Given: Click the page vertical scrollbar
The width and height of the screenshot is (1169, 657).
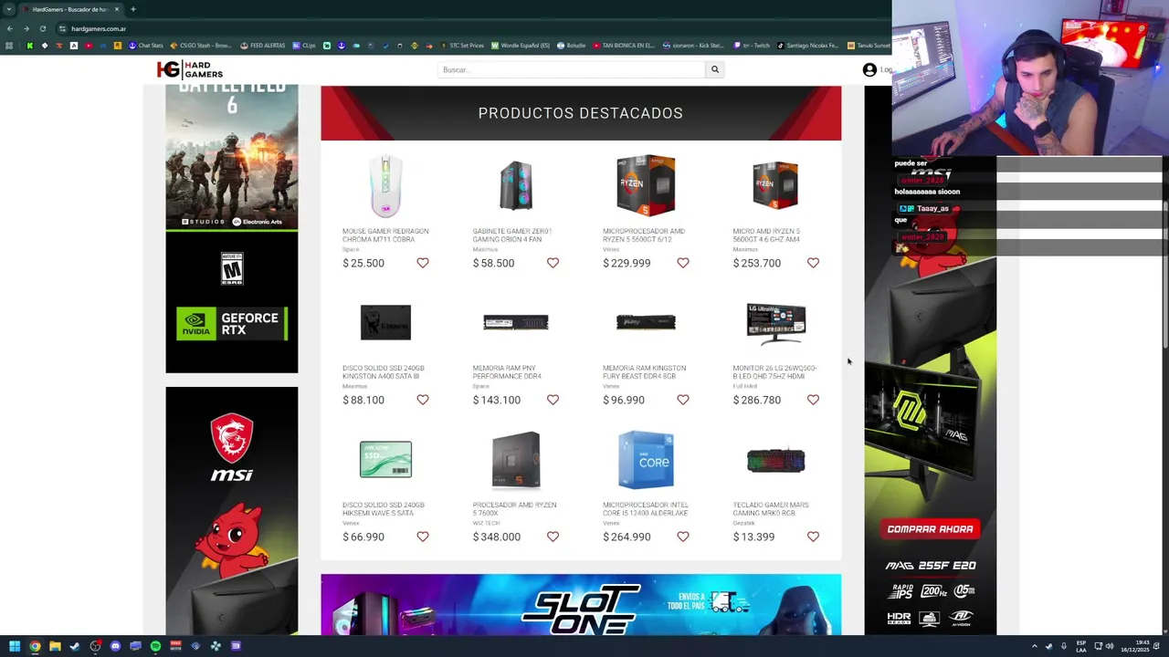Looking at the screenshot, I should [1165, 274].
